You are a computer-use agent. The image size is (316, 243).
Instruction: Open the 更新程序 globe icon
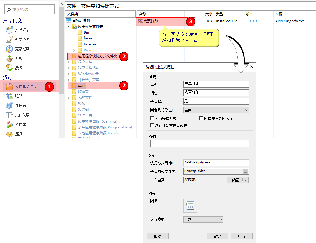tap(9, 49)
